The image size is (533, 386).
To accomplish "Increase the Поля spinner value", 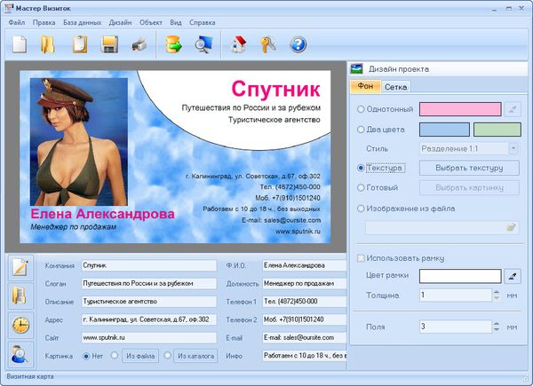I will click(x=496, y=323).
